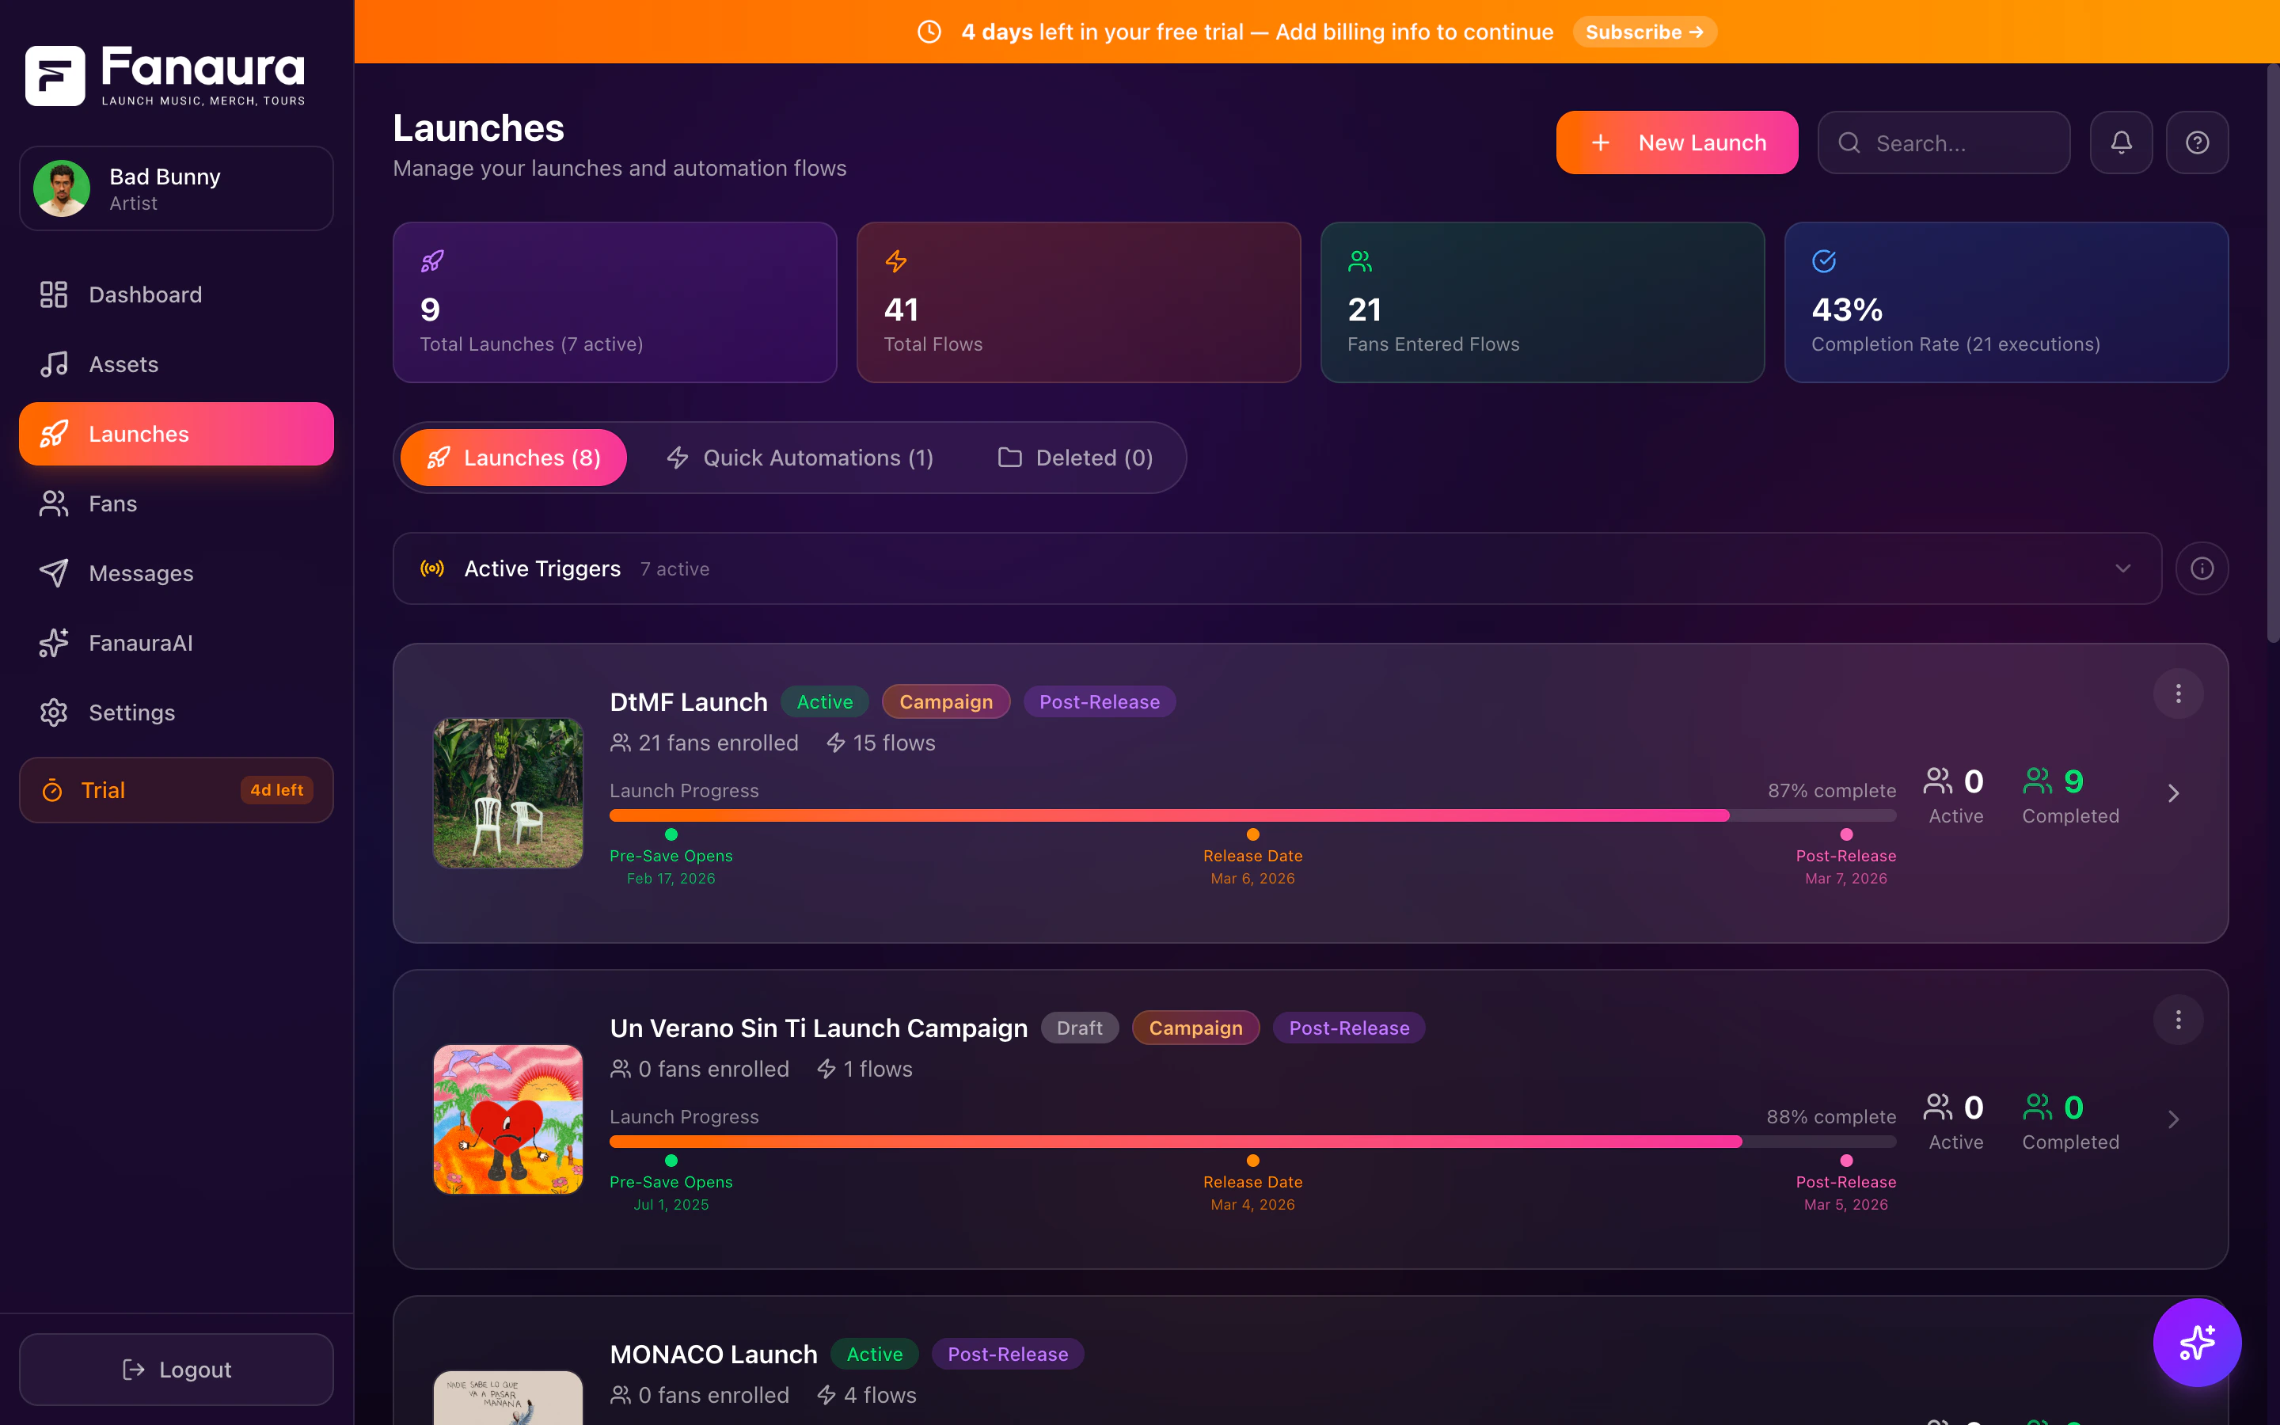This screenshot has width=2280, height=1425.
Task: Open Assets in sidebar
Action: (177, 364)
